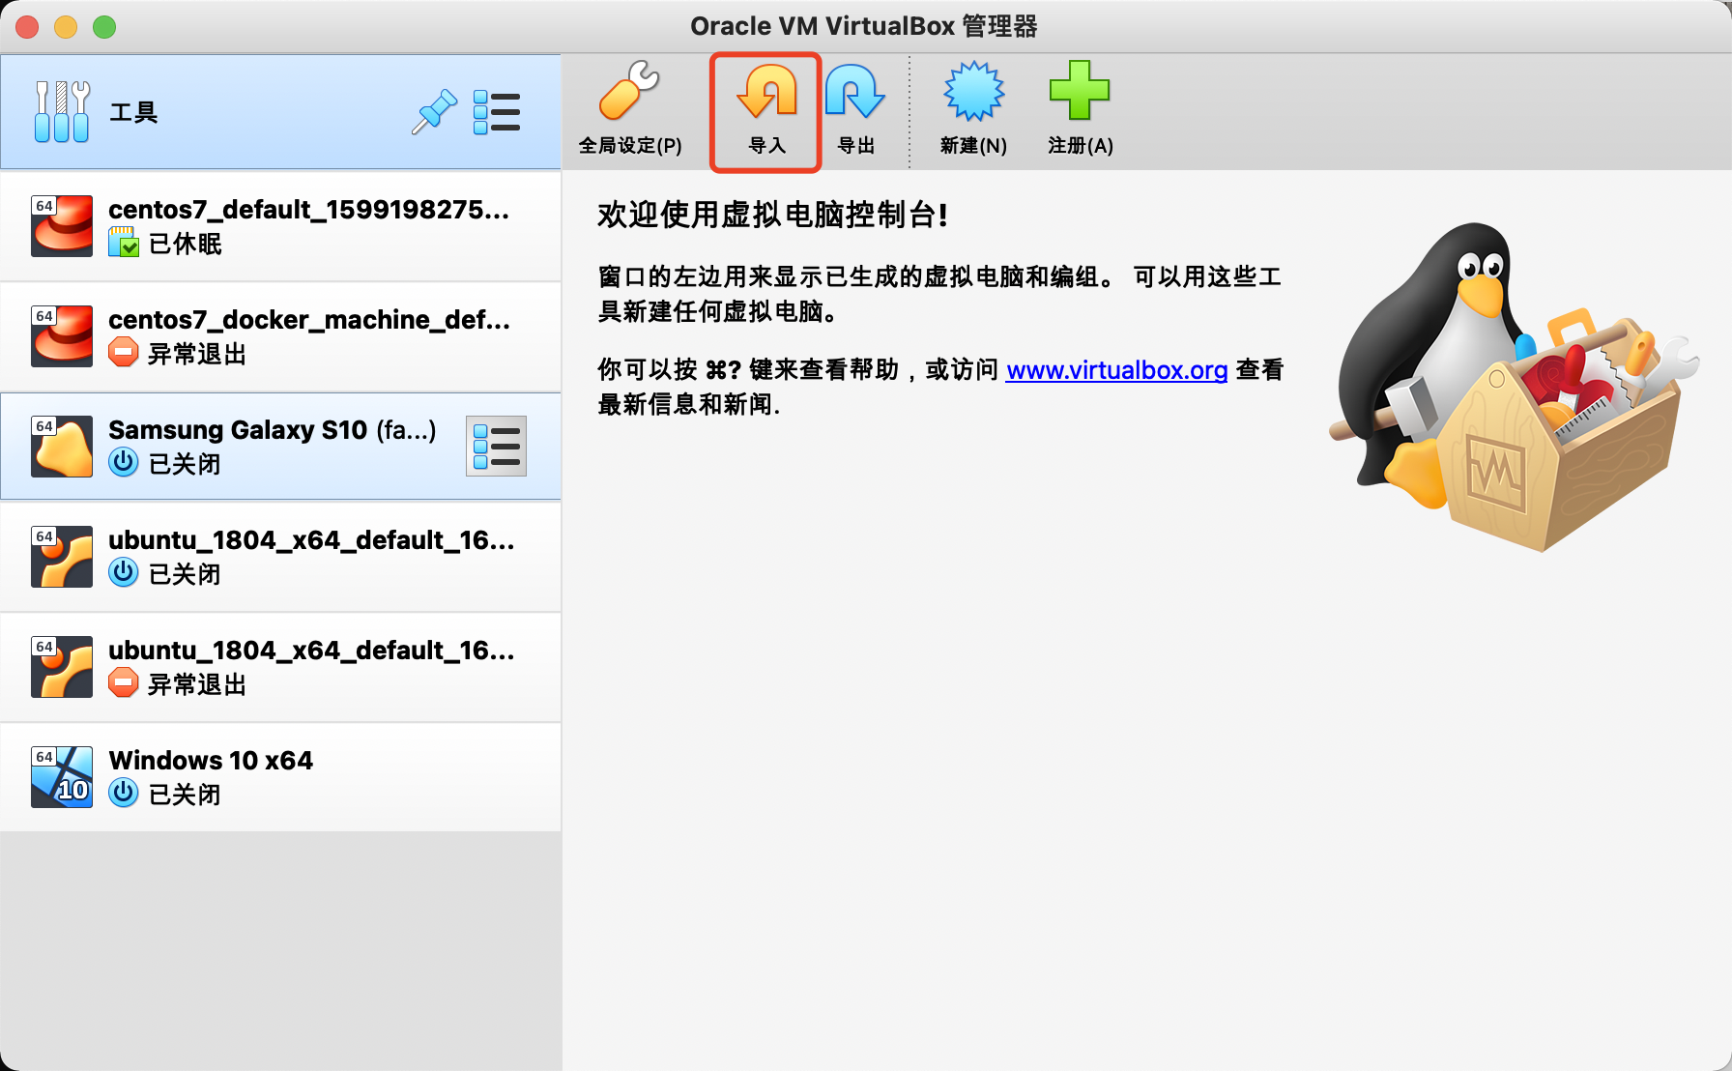Click the Windows 10 OS icon
Image resolution: width=1732 pixels, height=1071 pixels.
tap(62, 777)
